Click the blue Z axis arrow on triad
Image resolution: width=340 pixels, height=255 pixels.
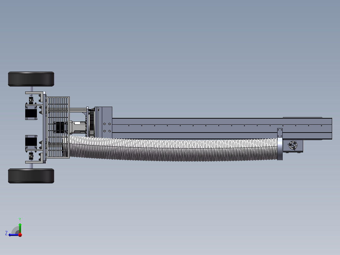[x=11, y=234]
